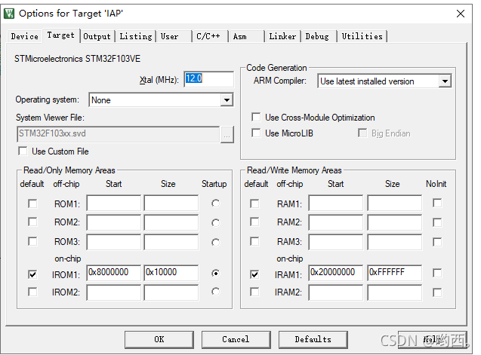Screen dimensions: 481x355
Task: Click the ROM1 Start address field
Action: (113, 203)
